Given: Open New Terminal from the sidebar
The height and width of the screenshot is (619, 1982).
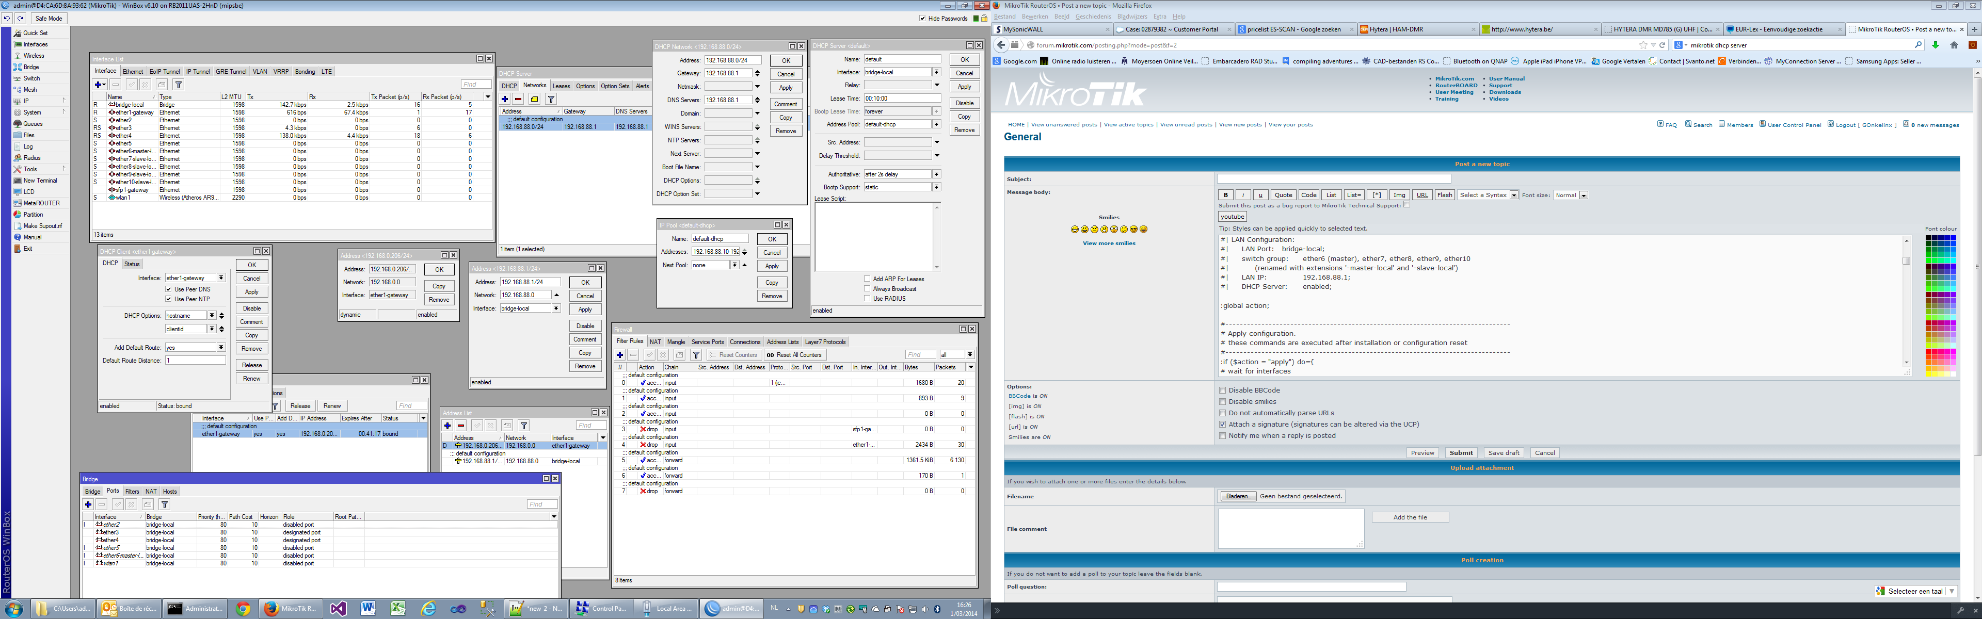Looking at the screenshot, I should pos(39,181).
